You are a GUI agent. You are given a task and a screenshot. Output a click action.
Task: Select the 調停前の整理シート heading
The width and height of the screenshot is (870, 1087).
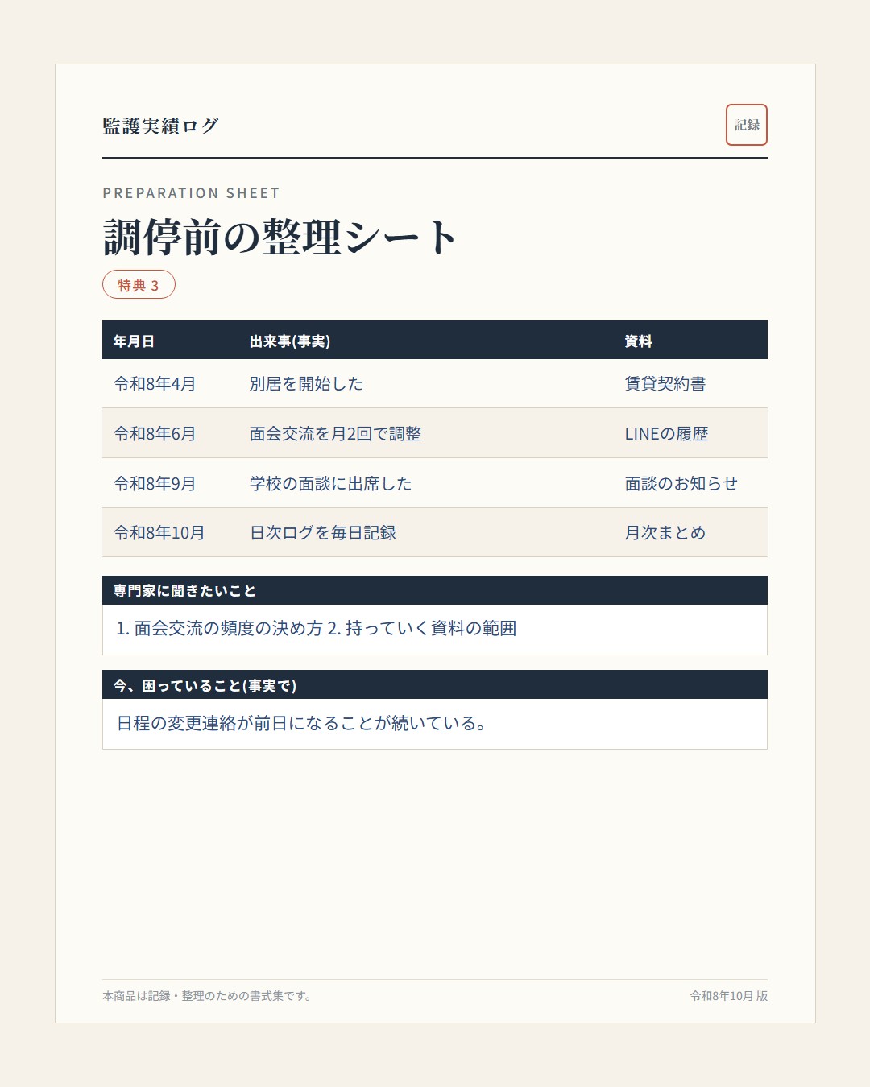(280, 237)
